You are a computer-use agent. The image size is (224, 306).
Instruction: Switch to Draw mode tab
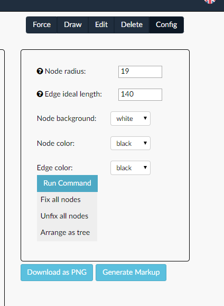(x=73, y=25)
